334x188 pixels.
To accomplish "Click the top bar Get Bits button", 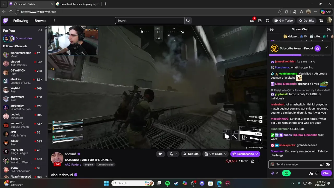I will tap(306, 21).
